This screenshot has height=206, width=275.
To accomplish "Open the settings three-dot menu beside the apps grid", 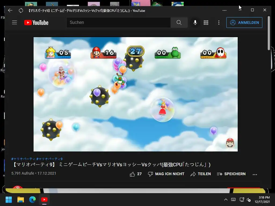I will point(219,23).
